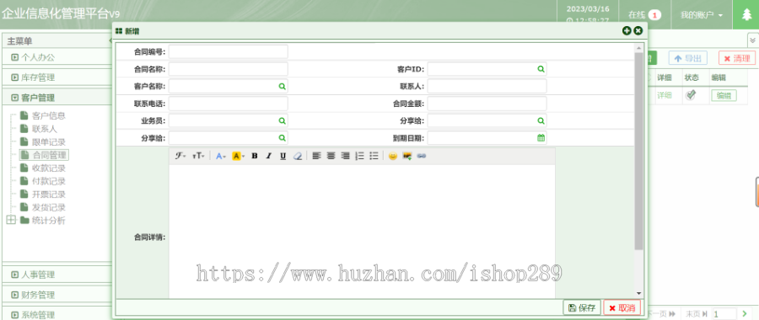759x320 pixels.
Task: Toggle bold formatting in contract details editor
Action: coord(255,156)
